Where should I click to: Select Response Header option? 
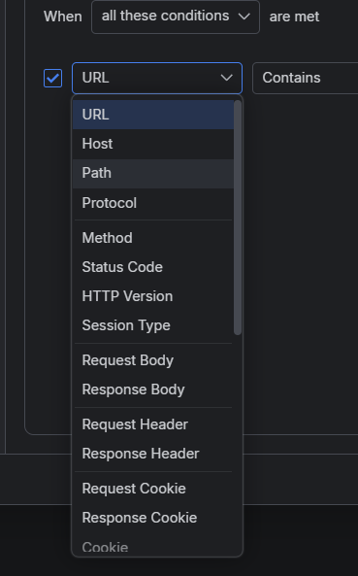153,454
